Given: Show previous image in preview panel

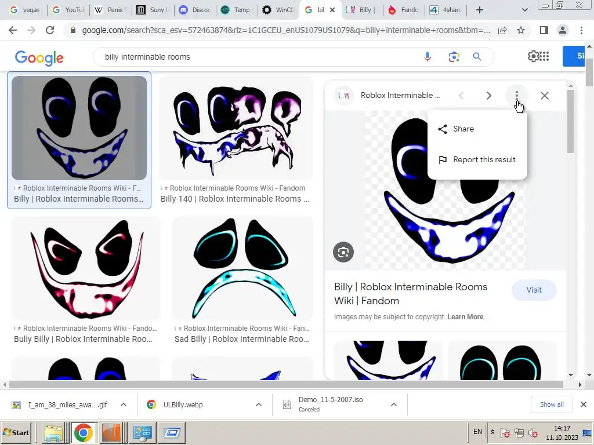Looking at the screenshot, I should pos(461,96).
